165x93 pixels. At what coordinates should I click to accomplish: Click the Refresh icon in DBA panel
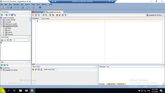(4, 65)
